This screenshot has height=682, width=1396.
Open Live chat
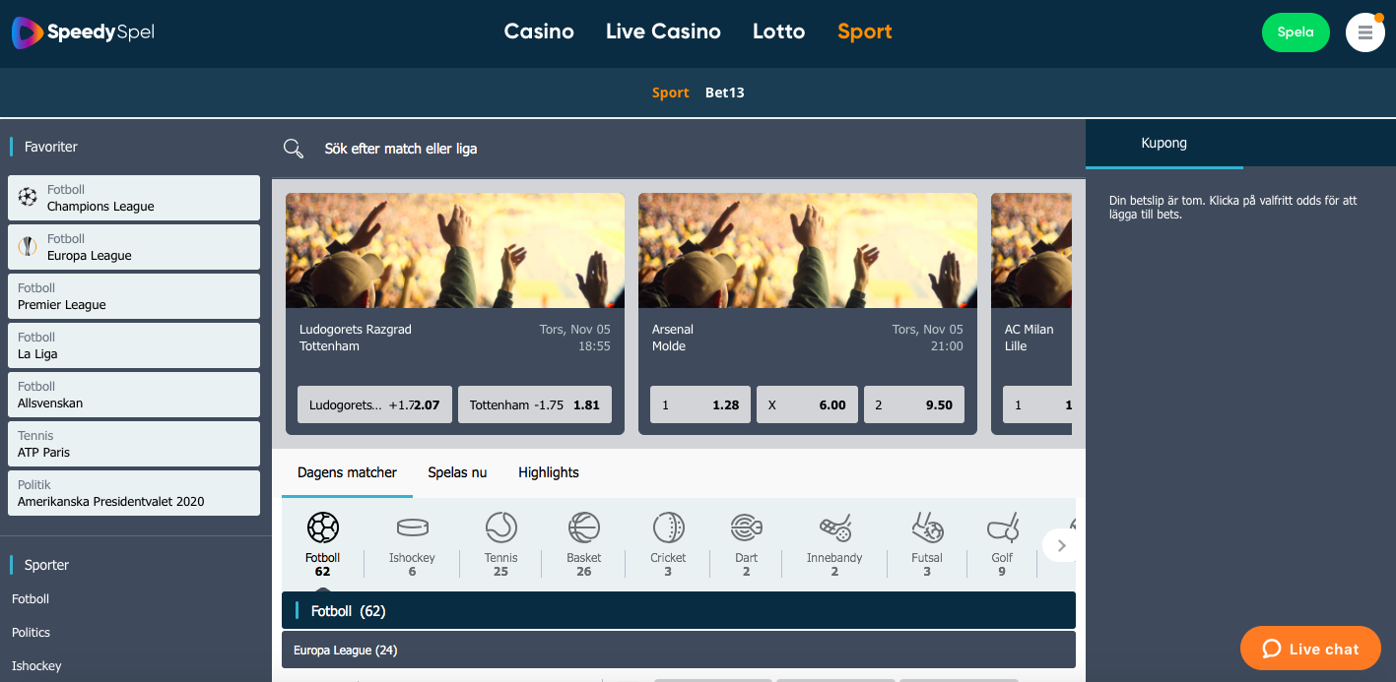click(x=1309, y=648)
